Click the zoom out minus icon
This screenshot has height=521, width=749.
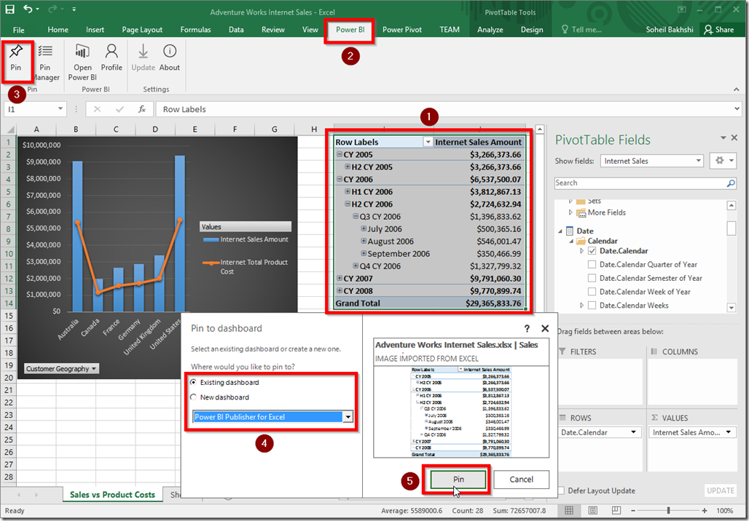click(x=633, y=511)
